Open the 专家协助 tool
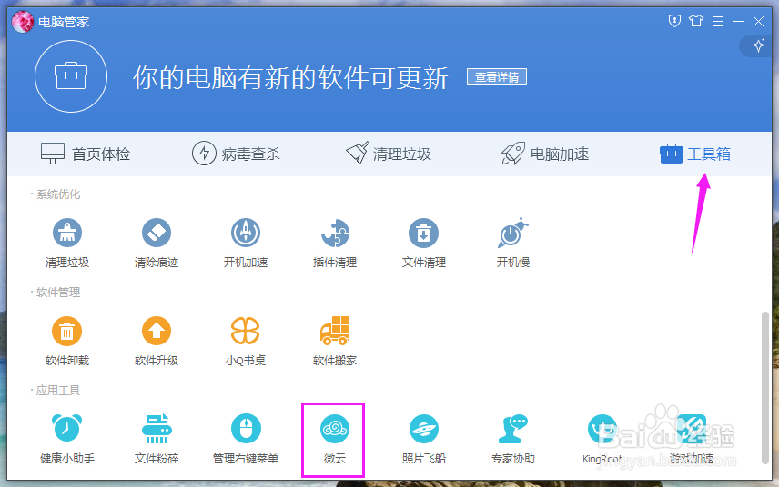This screenshot has width=779, height=487. [513, 439]
